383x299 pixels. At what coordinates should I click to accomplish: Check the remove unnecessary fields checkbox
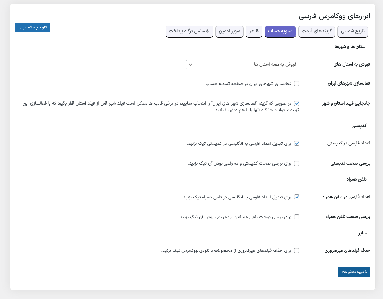pos(297,251)
